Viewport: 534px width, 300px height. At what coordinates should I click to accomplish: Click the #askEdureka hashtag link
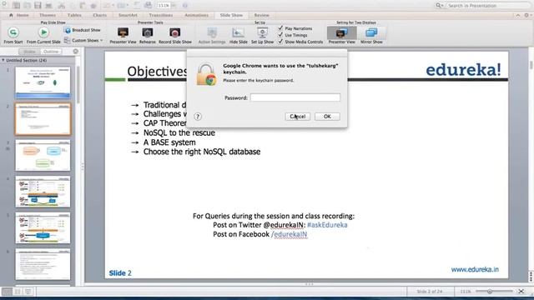click(x=327, y=225)
